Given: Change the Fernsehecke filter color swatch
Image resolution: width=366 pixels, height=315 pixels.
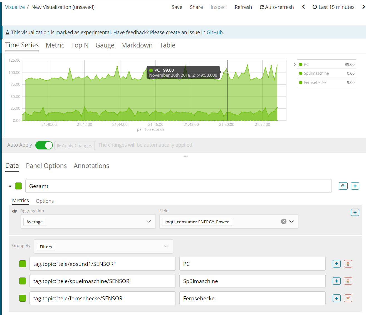Looking at the screenshot, I should tap(23, 298).
